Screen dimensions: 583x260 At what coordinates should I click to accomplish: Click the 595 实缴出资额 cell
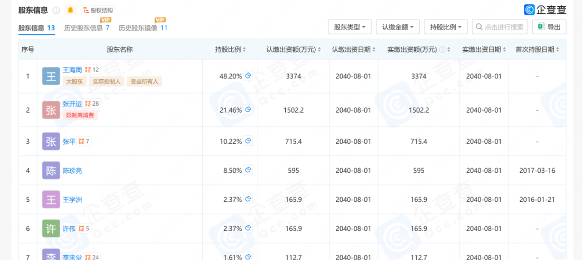419,171
